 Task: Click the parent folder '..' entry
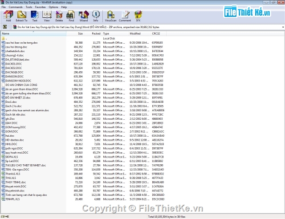click(x=4, y=38)
